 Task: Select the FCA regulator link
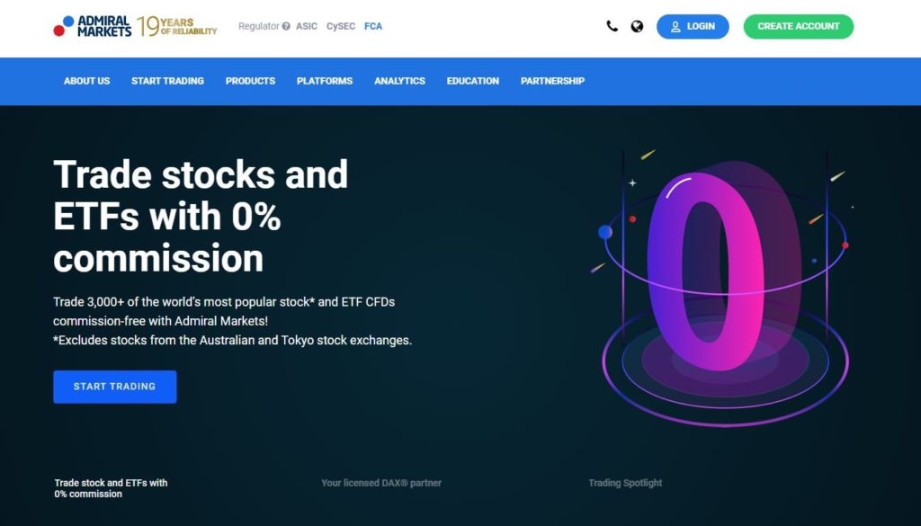[x=373, y=26]
